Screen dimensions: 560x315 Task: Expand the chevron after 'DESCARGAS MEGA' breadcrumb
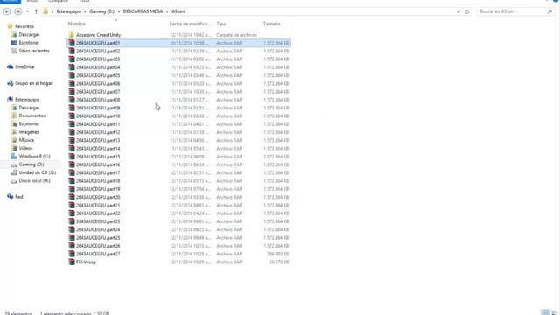point(167,11)
